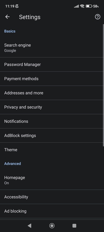Image resolution: width=104 pixels, height=232 pixels.
Task: Open Payment methods
Action: click(52, 79)
